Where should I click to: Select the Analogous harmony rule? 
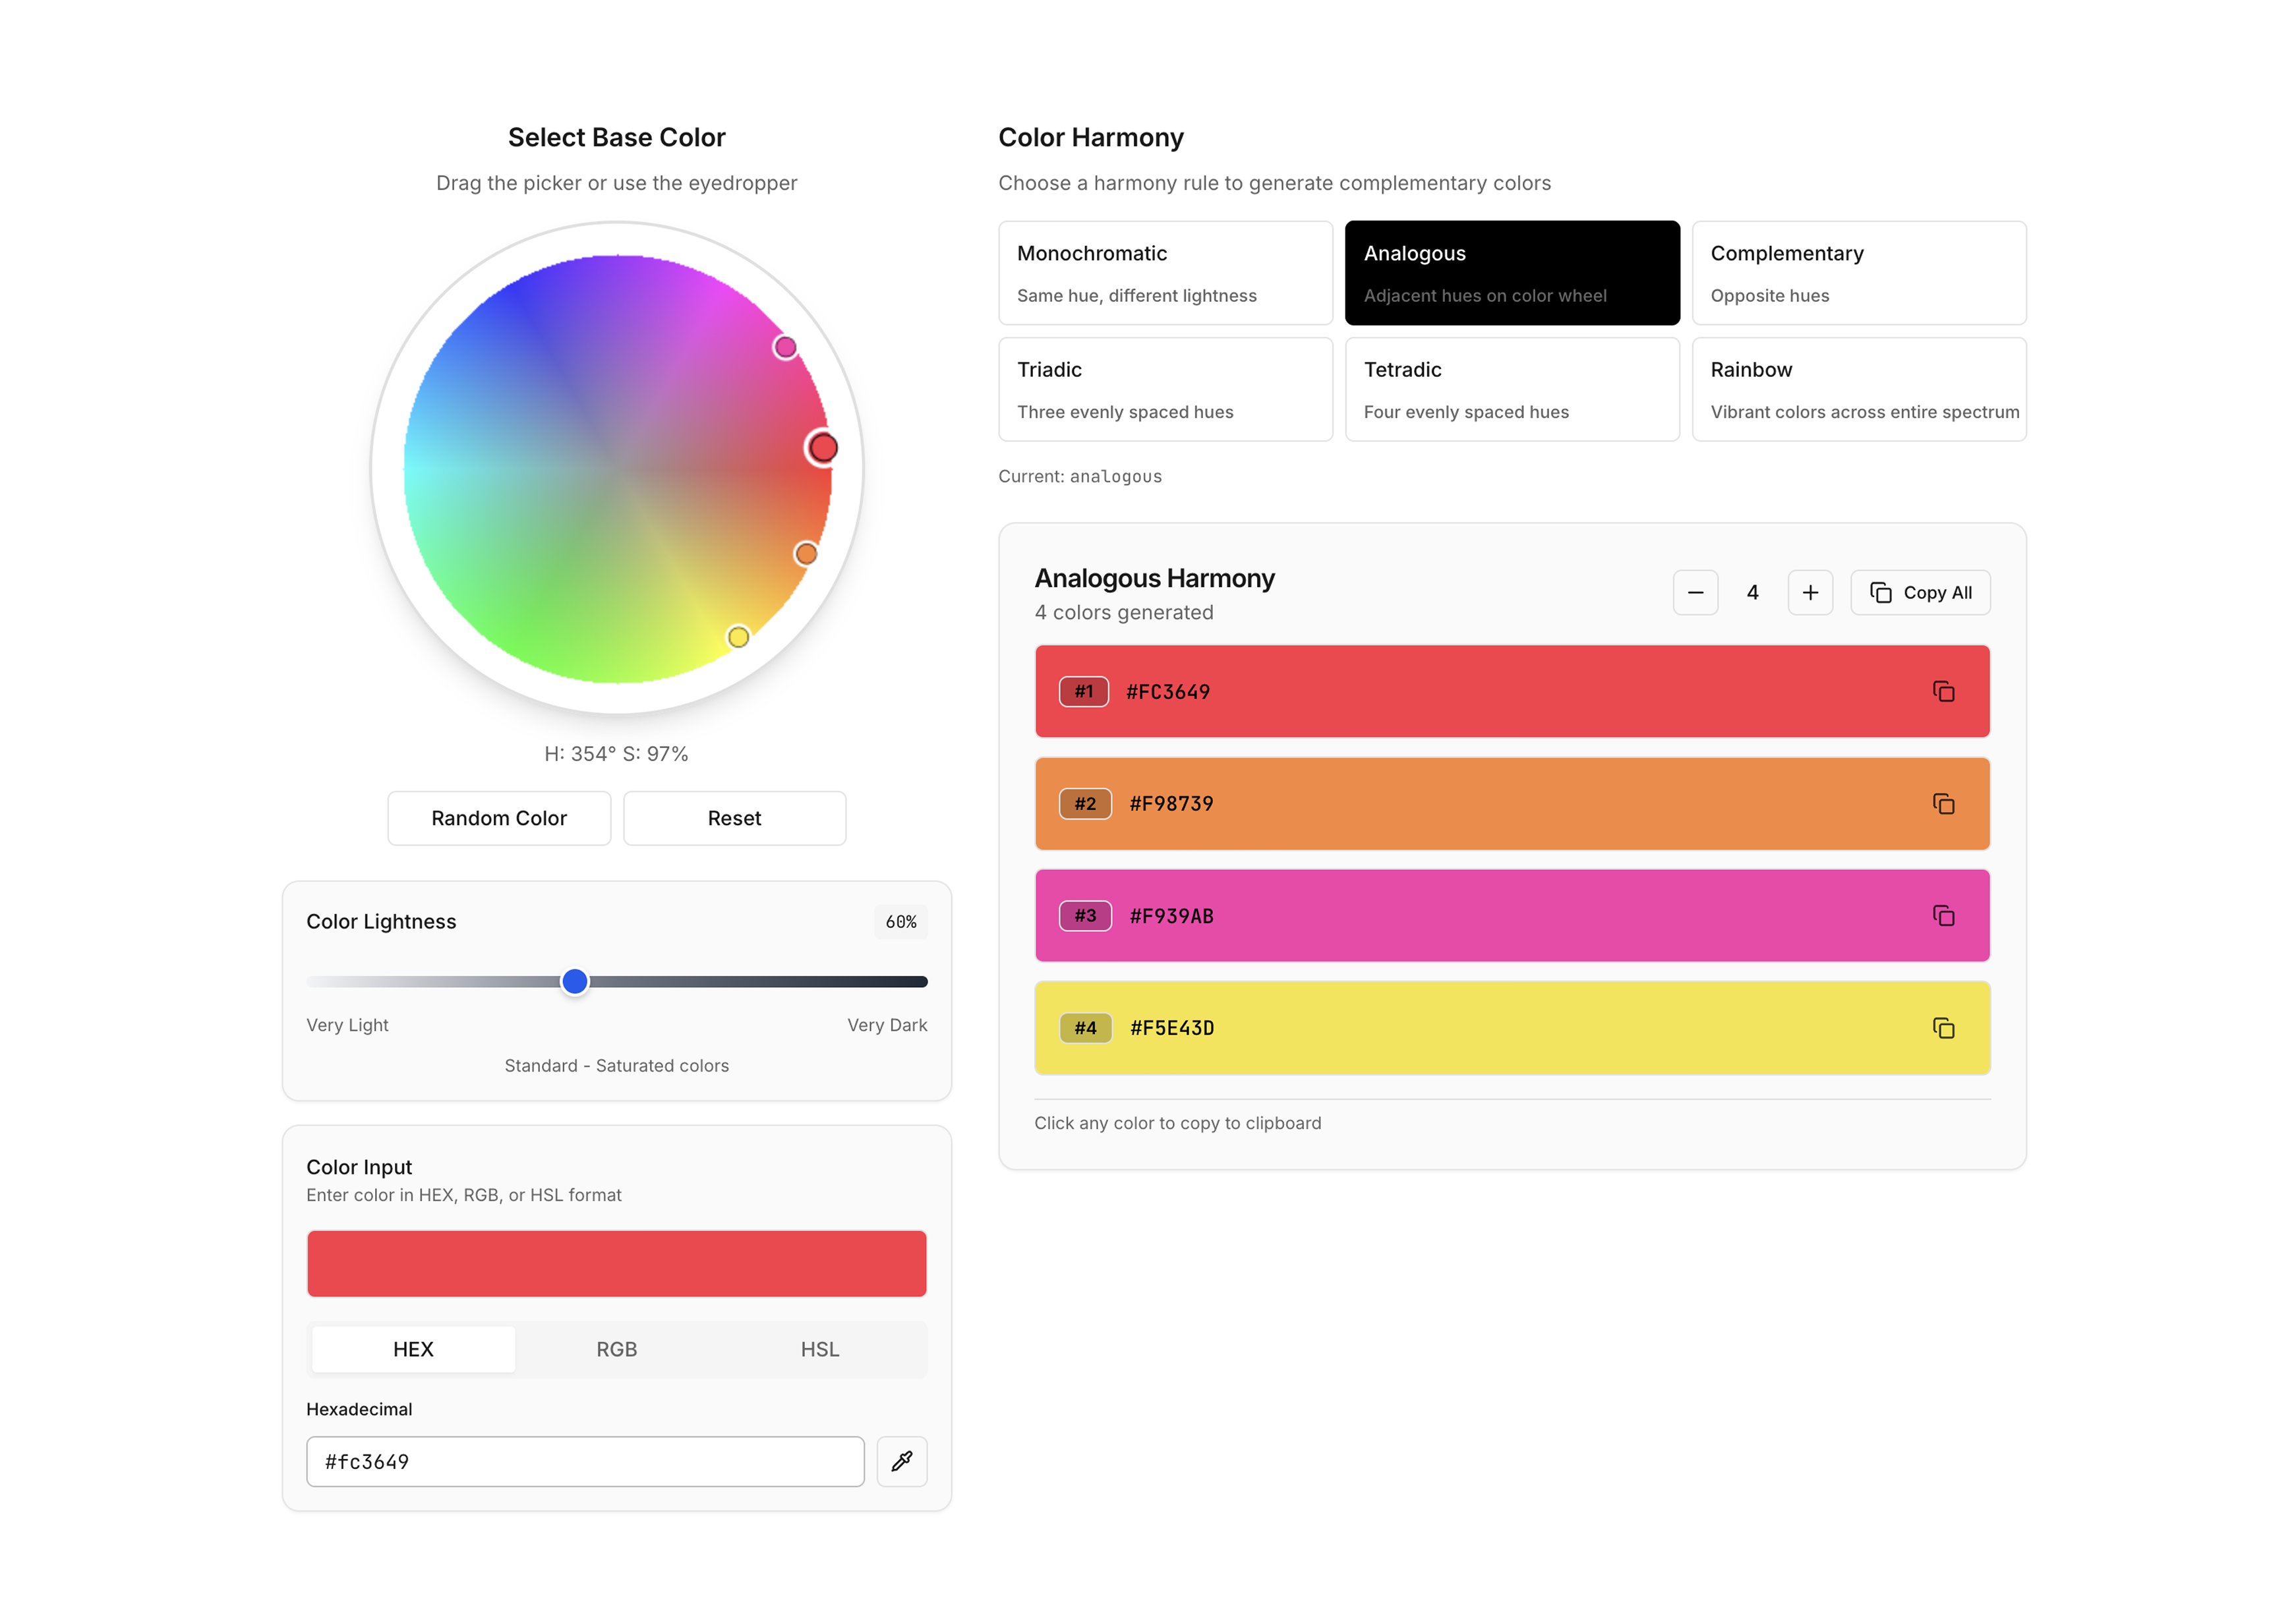click(x=1512, y=273)
